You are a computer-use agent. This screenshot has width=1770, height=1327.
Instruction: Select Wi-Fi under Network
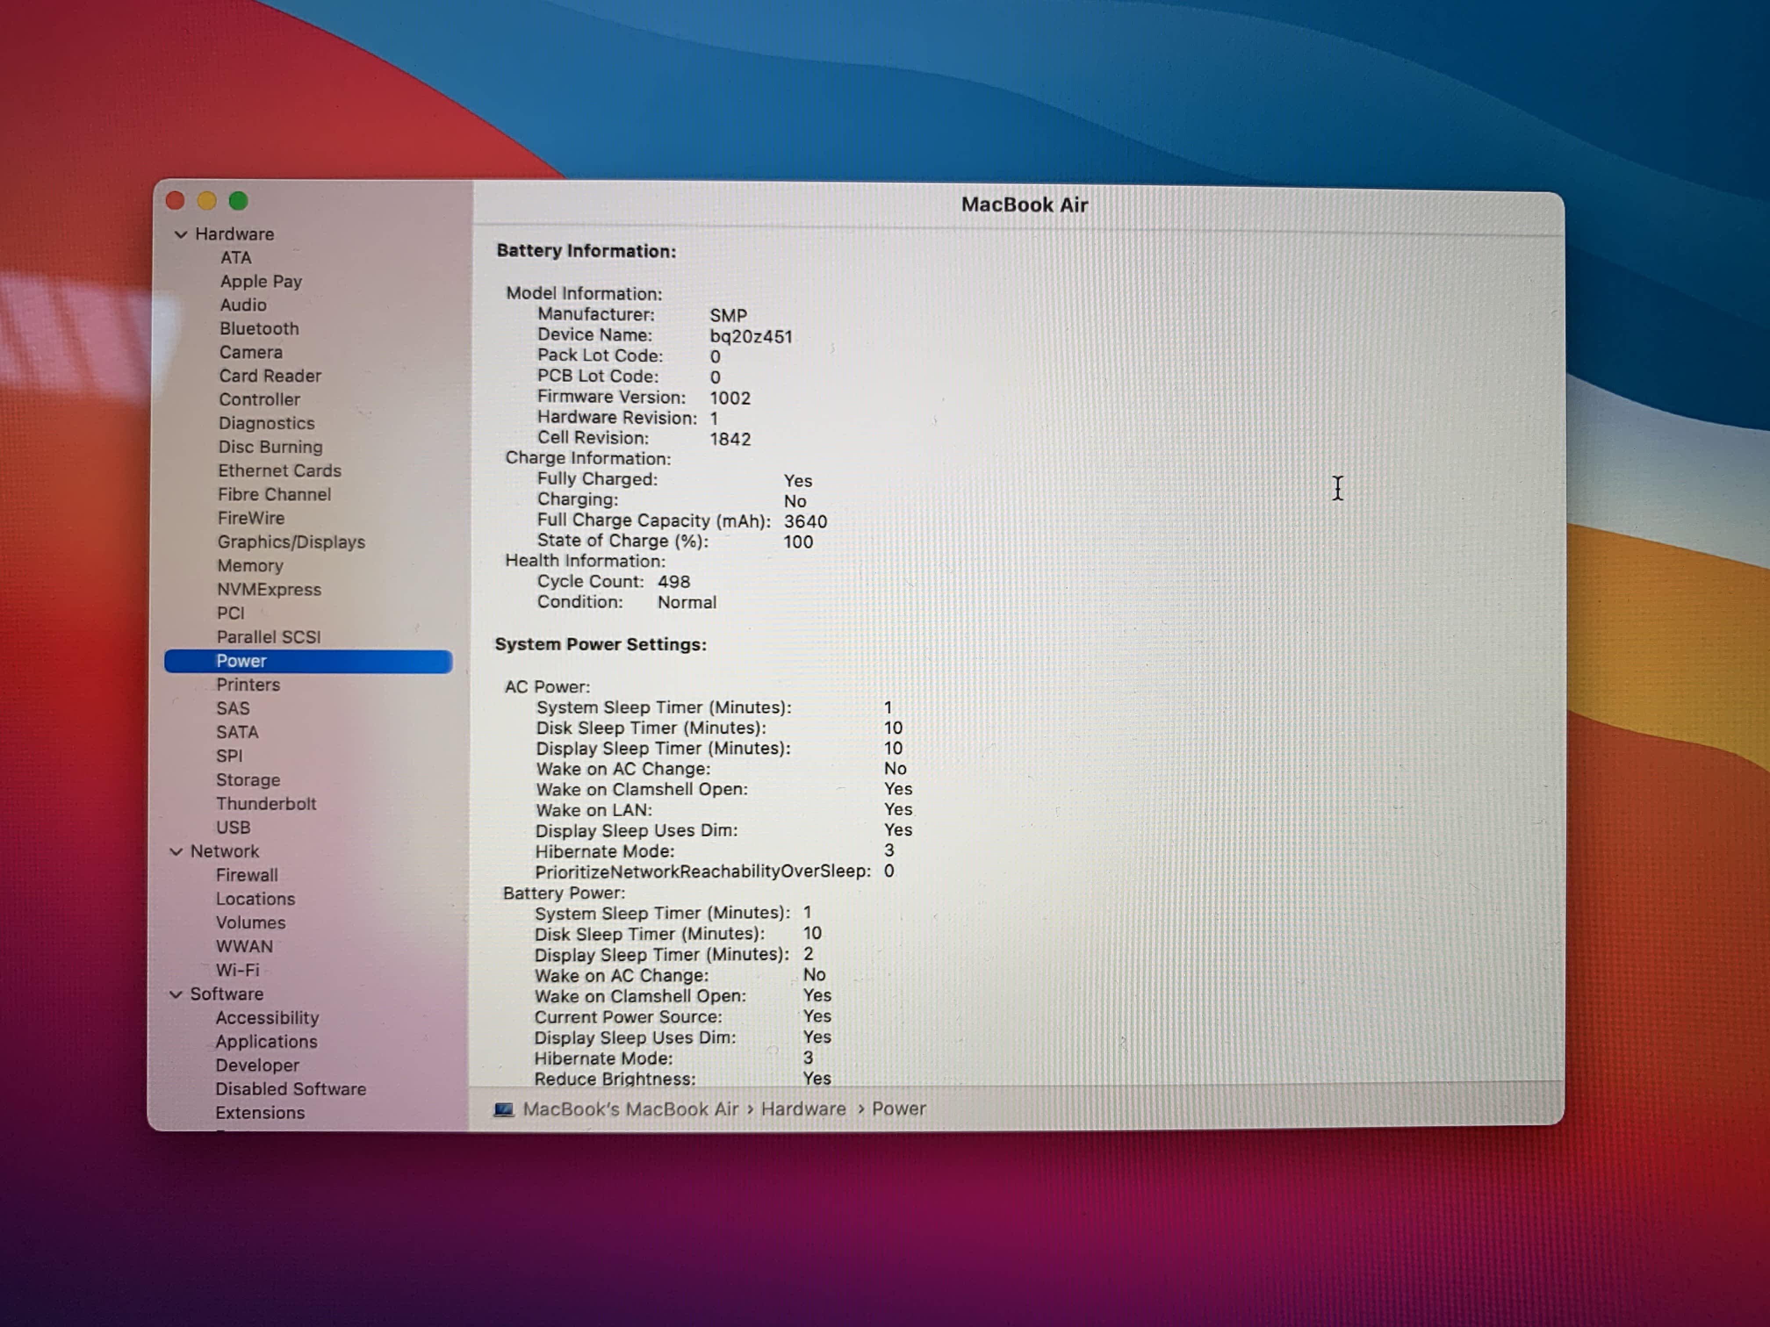pyautogui.click(x=237, y=970)
